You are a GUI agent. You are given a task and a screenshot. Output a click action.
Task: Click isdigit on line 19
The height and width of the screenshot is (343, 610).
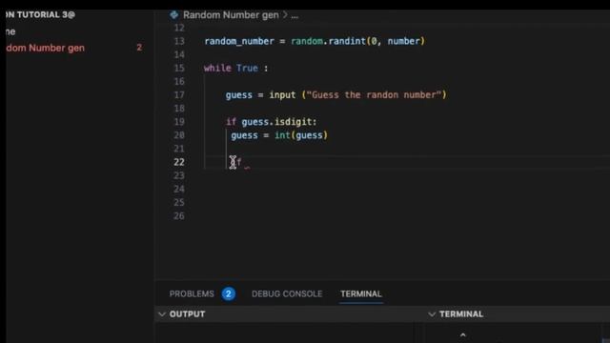[x=293, y=122]
